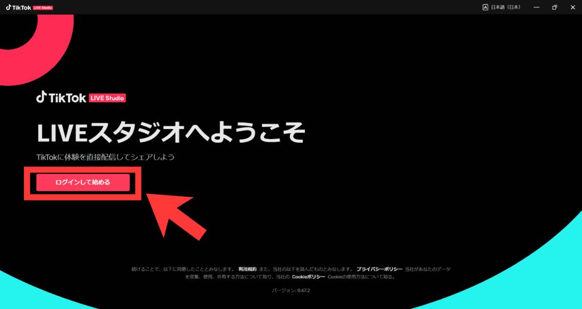Click the バージョン: 0.67.2 version text
This screenshot has height=309, width=582.
pyautogui.click(x=291, y=290)
